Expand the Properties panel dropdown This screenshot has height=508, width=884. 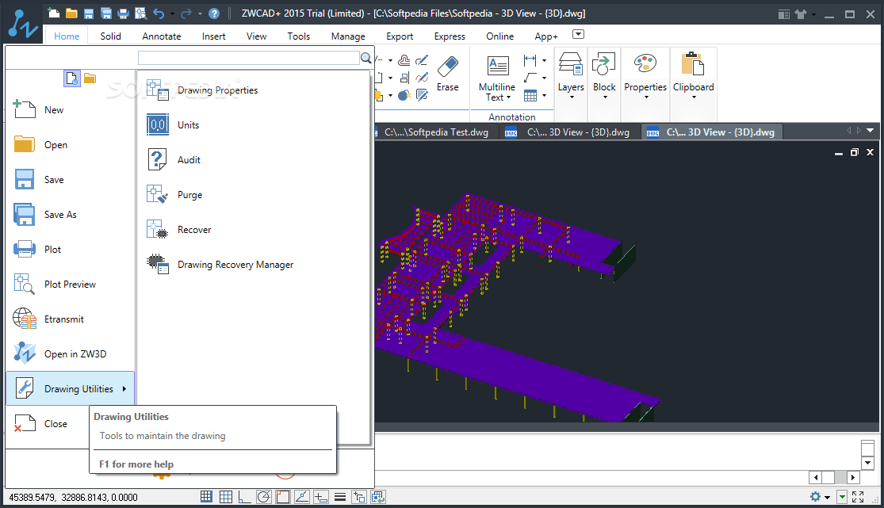click(645, 97)
